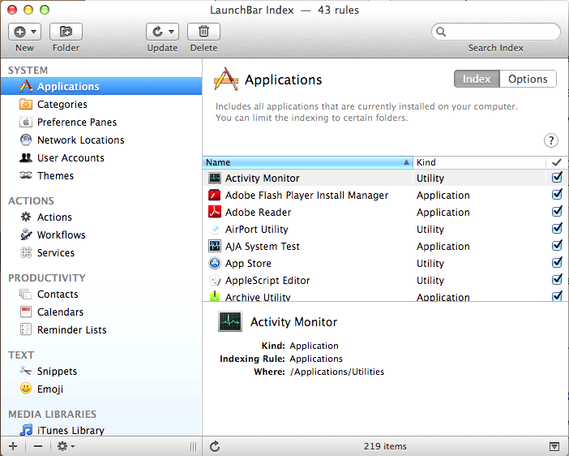The width and height of the screenshot is (569, 456).
Task: Click the Folder toolbar icon
Action: (66, 32)
